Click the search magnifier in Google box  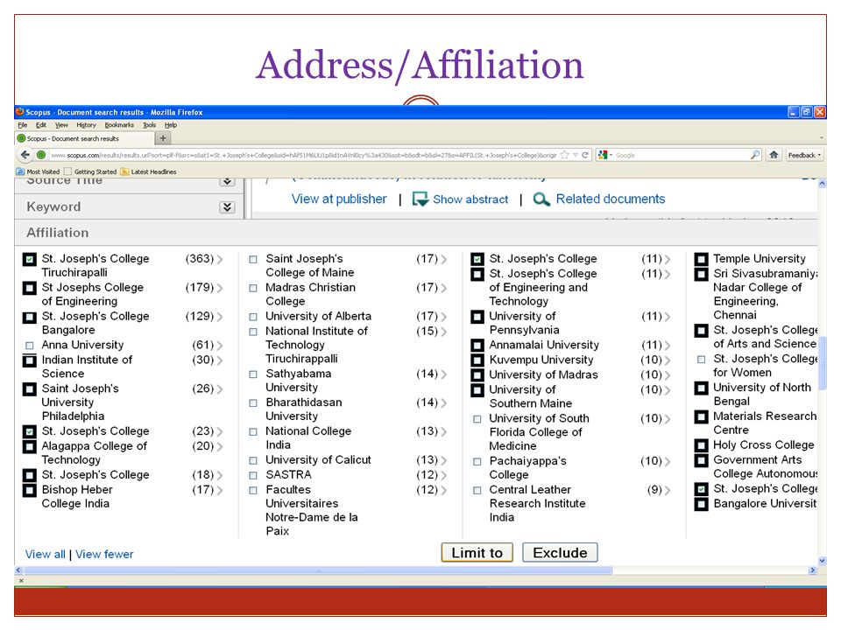[754, 155]
